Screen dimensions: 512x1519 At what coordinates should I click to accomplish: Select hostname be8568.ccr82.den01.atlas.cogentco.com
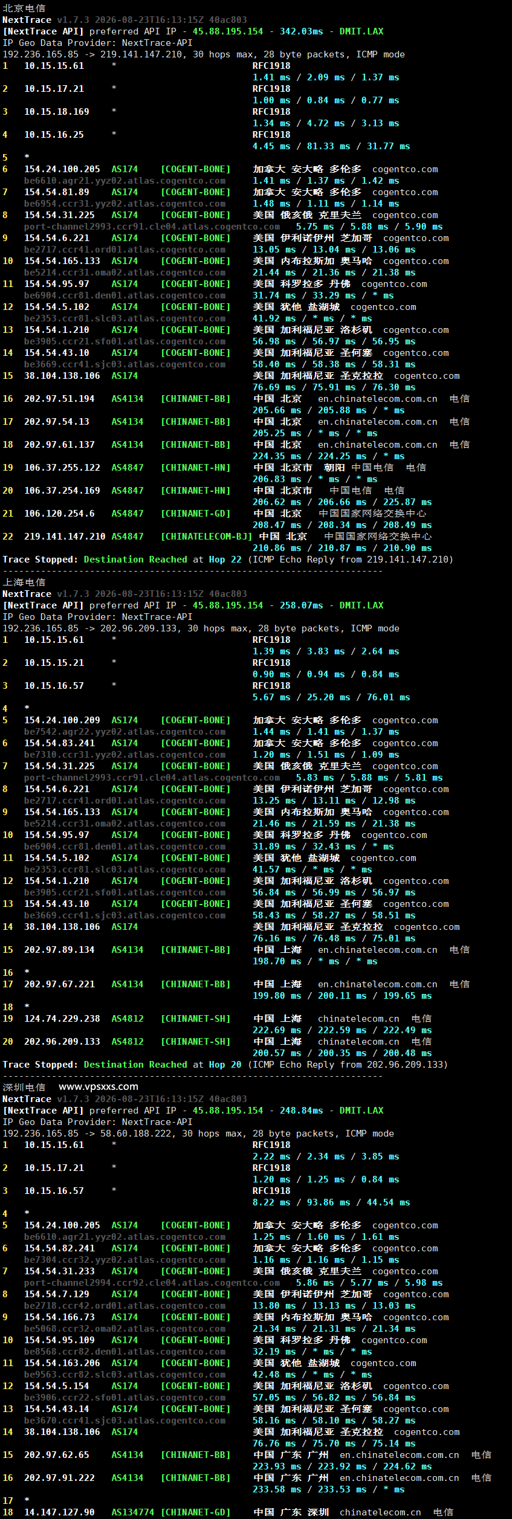(125, 1352)
